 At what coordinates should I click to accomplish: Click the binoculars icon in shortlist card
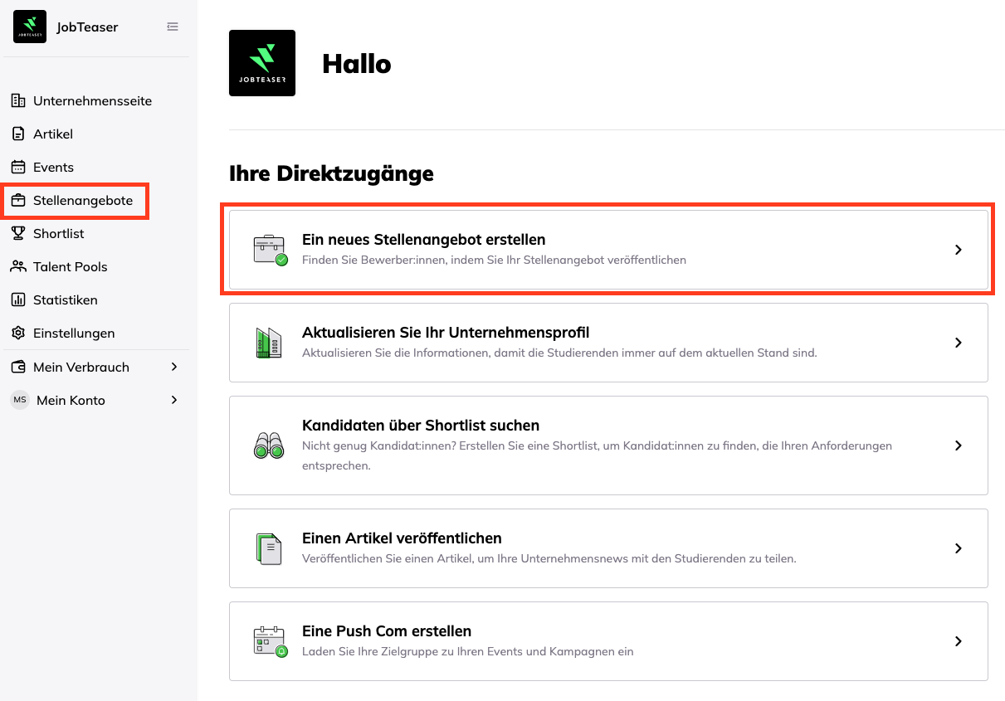click(269, 445)
